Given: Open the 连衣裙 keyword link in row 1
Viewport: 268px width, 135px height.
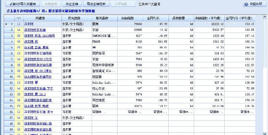Looking at the screenshot, I should point(28,24).
